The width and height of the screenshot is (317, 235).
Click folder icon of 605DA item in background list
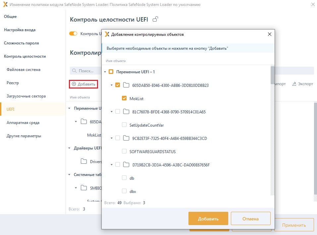click(84, 121)
